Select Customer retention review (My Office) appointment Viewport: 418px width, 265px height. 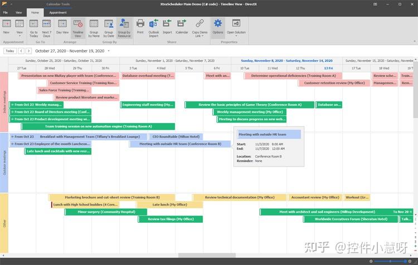[334, 83]
